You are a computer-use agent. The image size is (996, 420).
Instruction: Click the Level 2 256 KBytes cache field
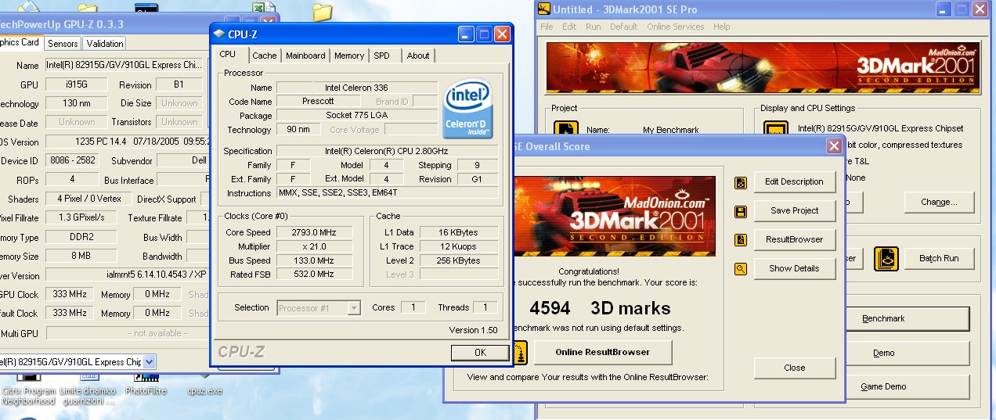pos(460,260)
